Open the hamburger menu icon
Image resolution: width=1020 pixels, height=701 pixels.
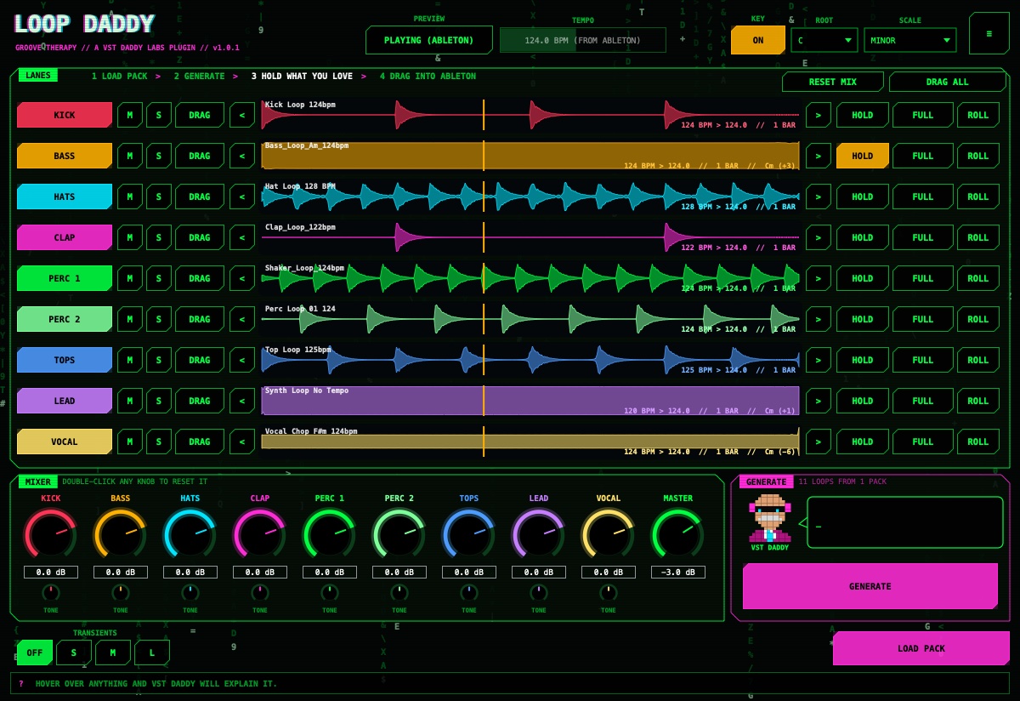tap(989, 33)
